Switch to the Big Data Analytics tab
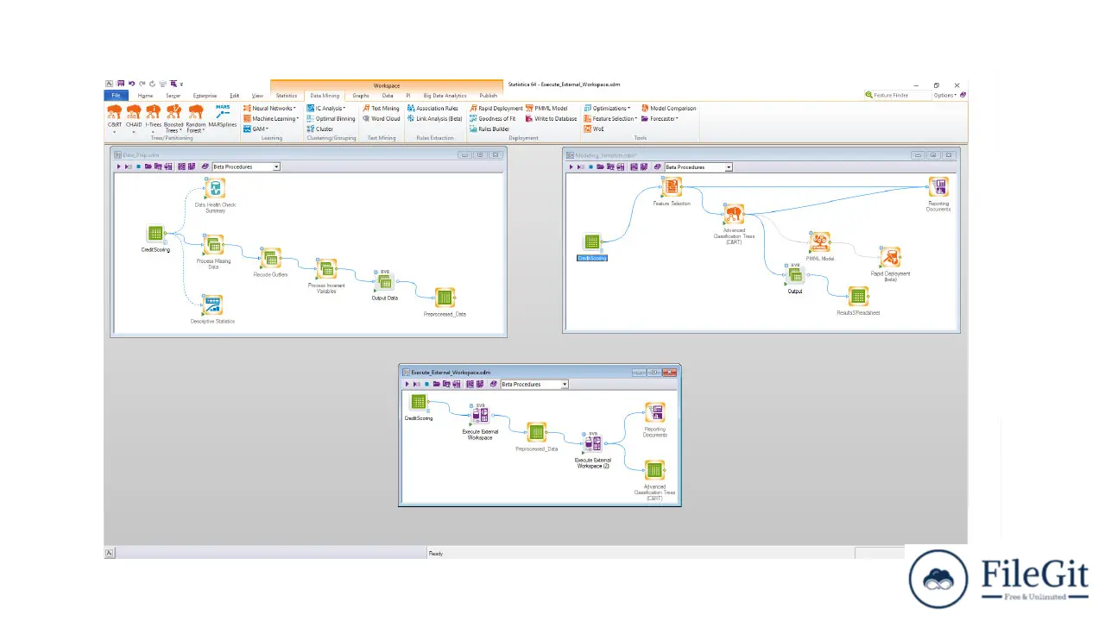The width and height of the screenshot is (1105, 621). (x=444, y=96)
